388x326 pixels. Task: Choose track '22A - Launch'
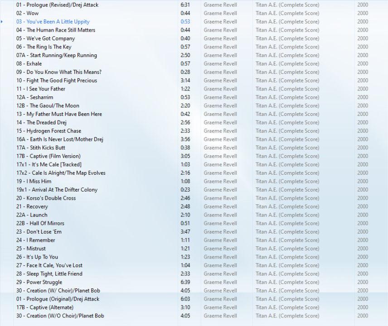click(x=32, y=215)
